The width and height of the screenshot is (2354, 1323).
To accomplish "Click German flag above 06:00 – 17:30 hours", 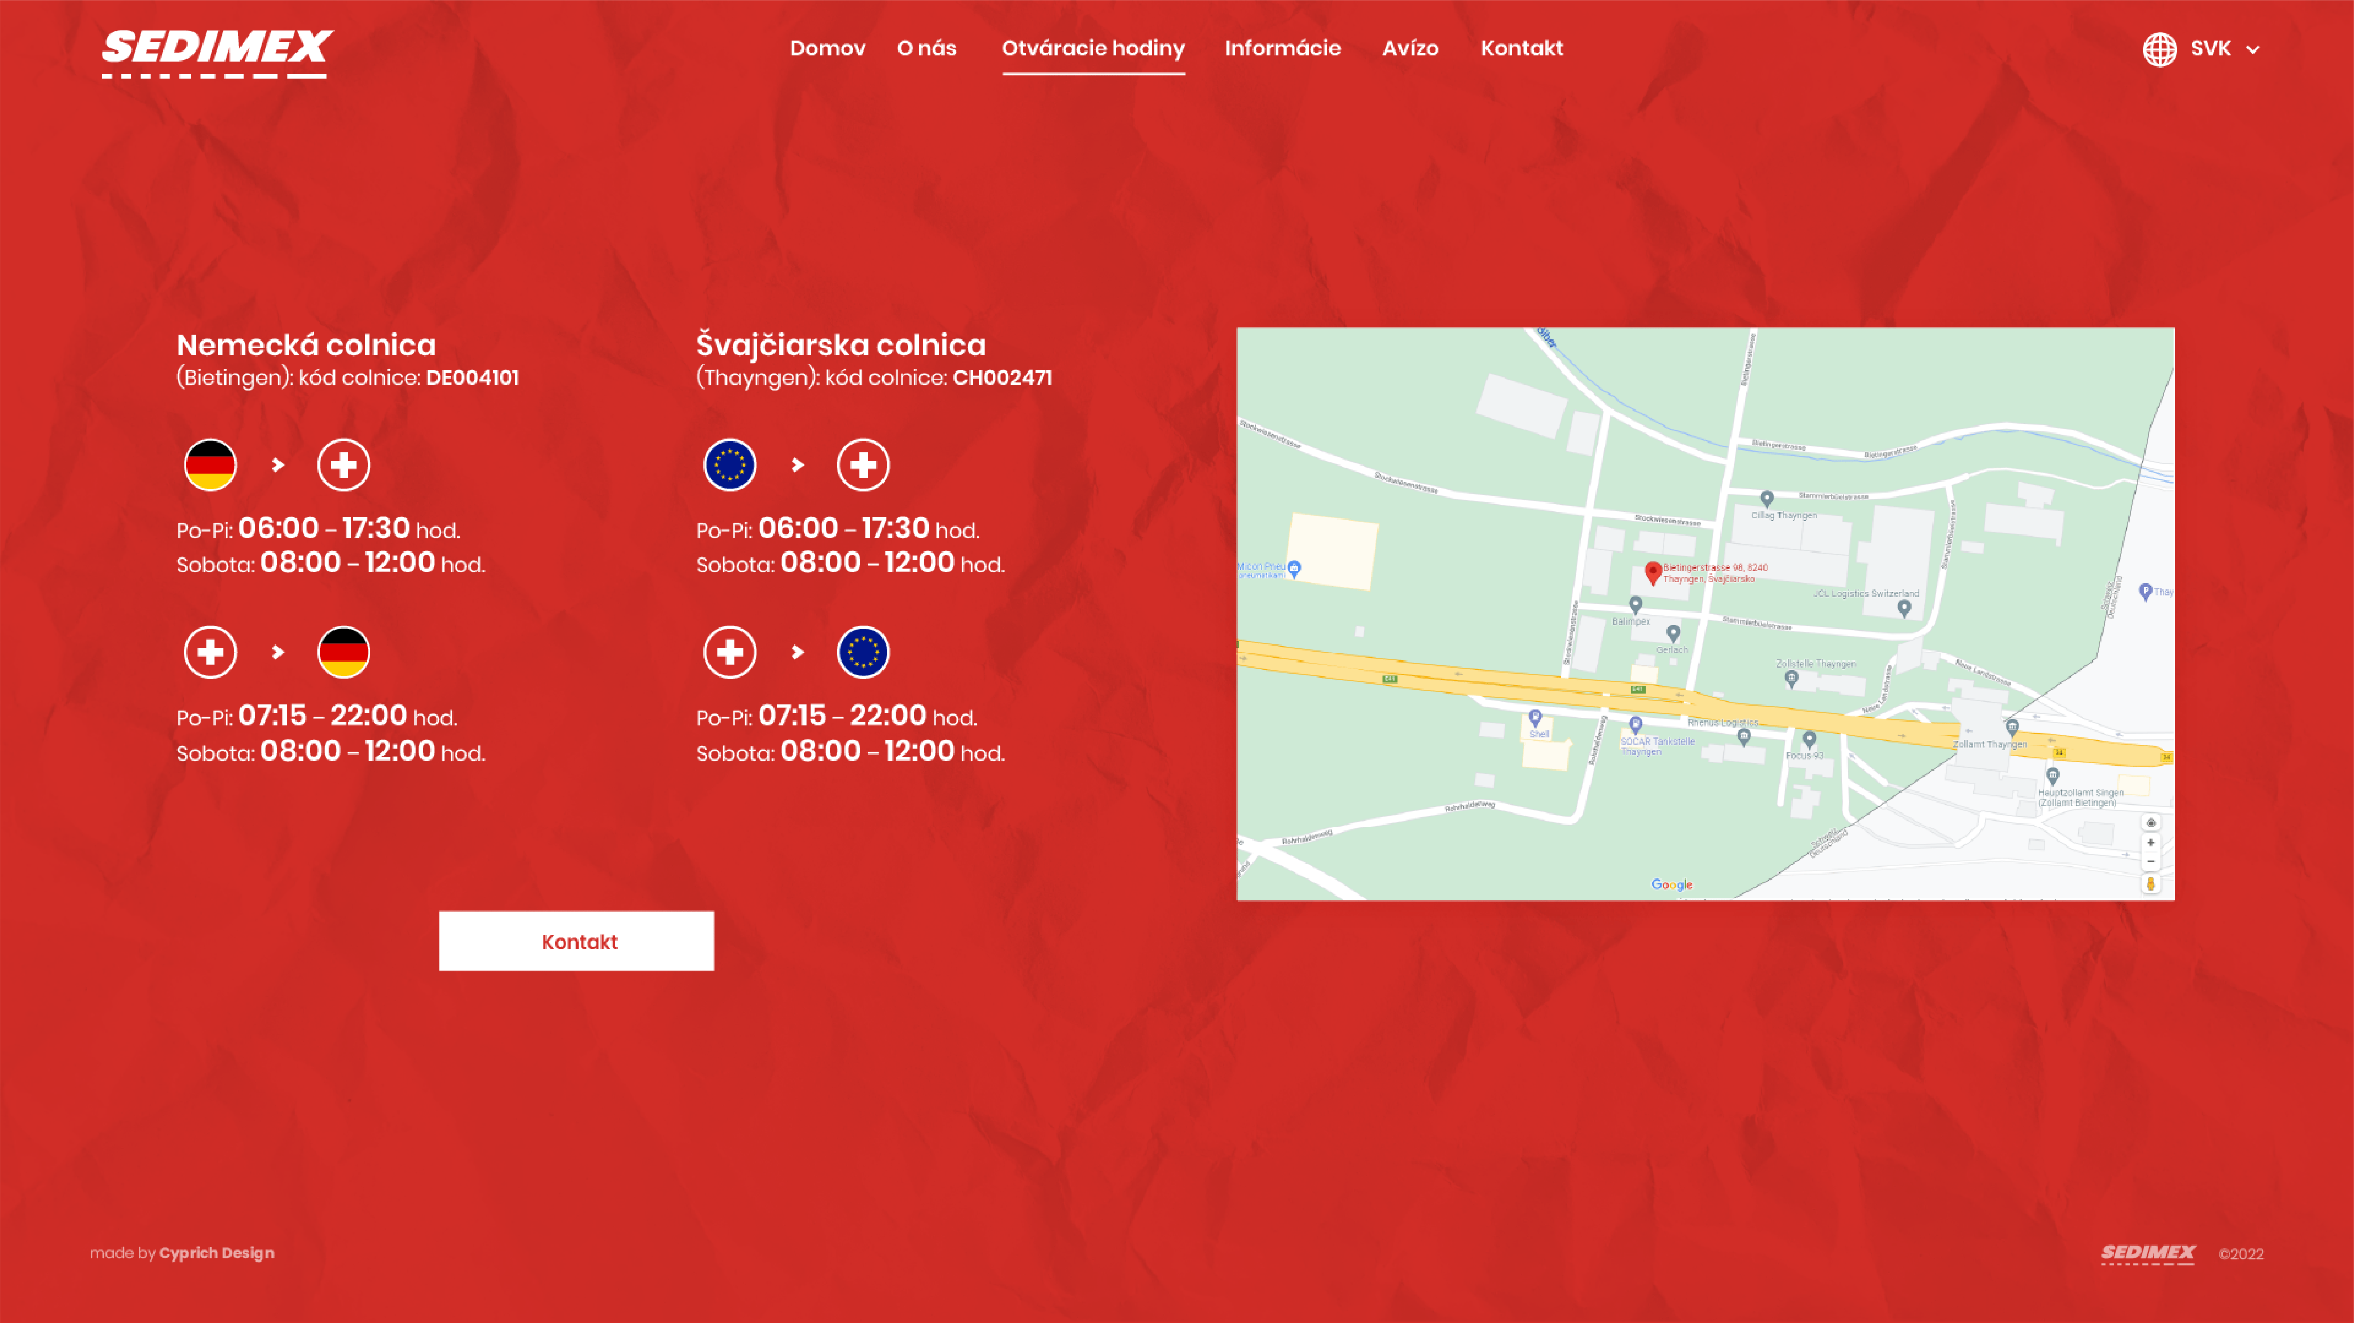I will [x=210, y=465].
